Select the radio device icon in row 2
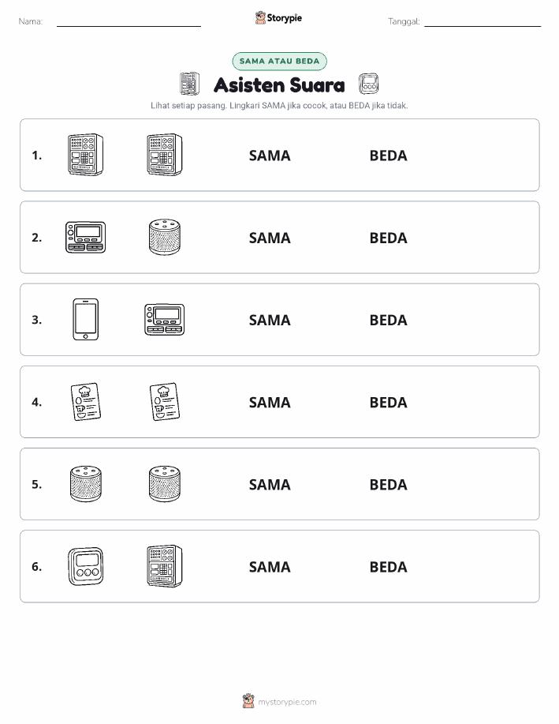The width and height of the screenshot is (559, 724). (86, 238)
